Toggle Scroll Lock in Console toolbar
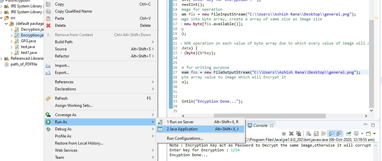The image size is (382, 161). click(316, 134)
